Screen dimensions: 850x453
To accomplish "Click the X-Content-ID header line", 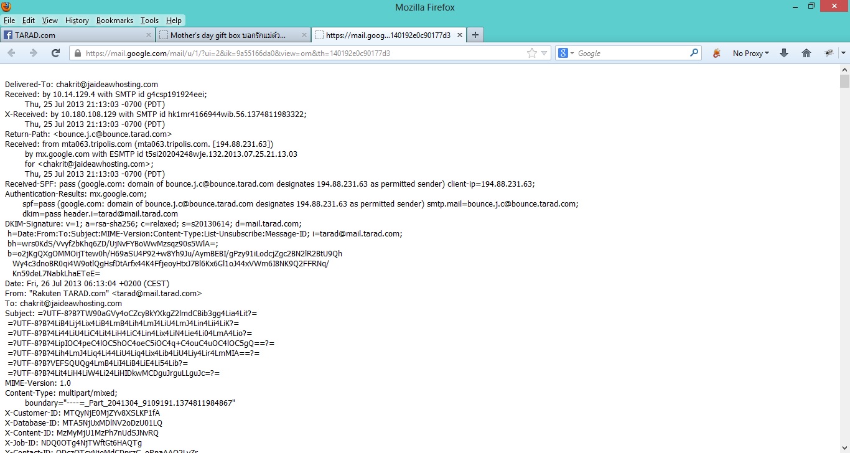I will click(x=82, y=433).
